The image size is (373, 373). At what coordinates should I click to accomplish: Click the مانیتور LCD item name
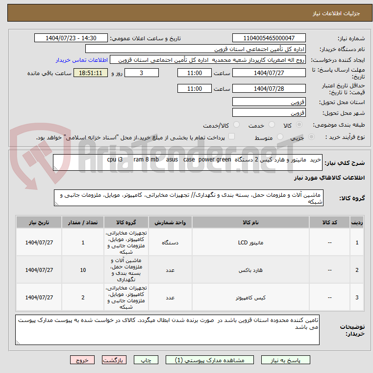pos(250,242)
